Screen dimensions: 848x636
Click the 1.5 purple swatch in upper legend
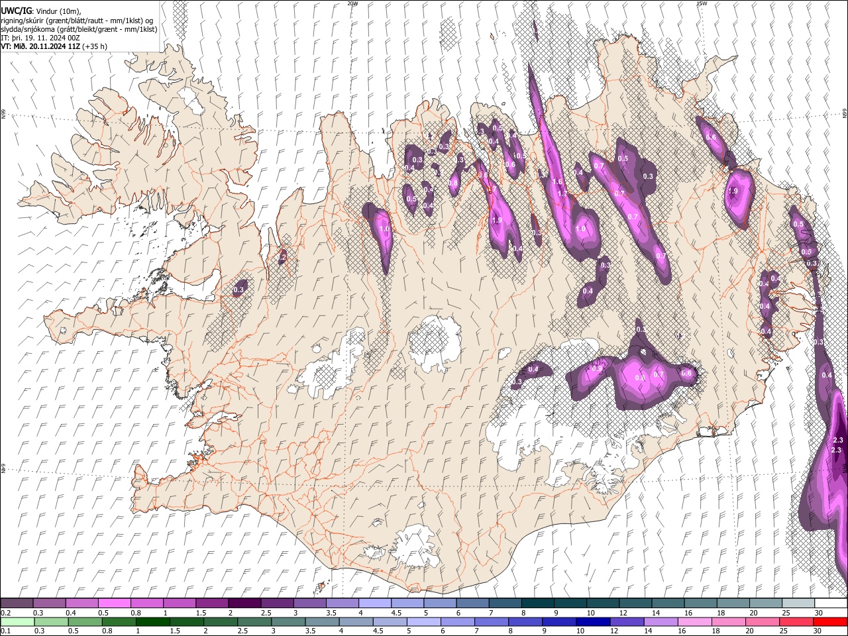pos(211,604)
